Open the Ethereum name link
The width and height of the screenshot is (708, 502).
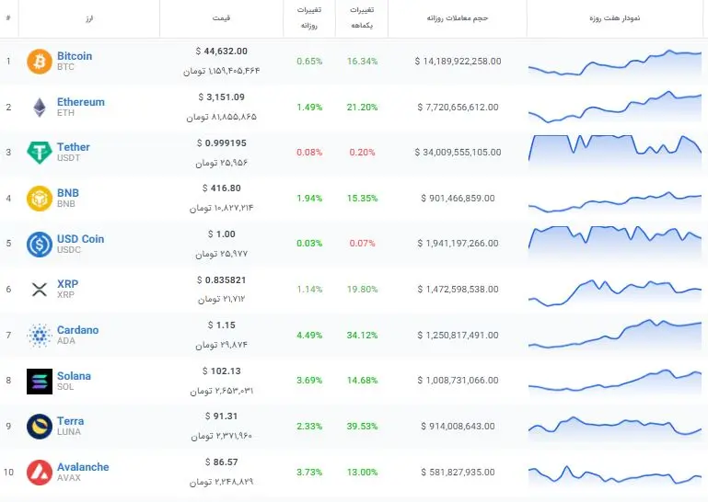pyautogui.click(x=81, y=102)
